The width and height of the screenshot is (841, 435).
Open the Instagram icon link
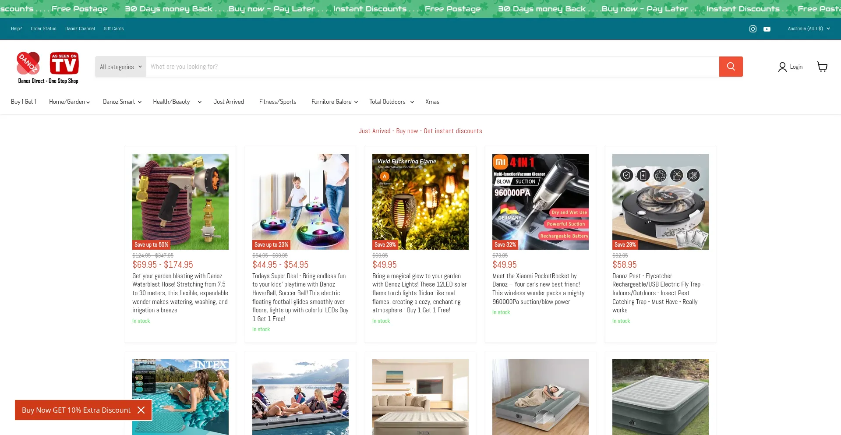point(753,29)
